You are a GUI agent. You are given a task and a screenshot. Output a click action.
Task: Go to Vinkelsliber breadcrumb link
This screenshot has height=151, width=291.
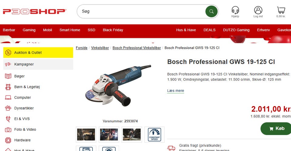point(100,48)
